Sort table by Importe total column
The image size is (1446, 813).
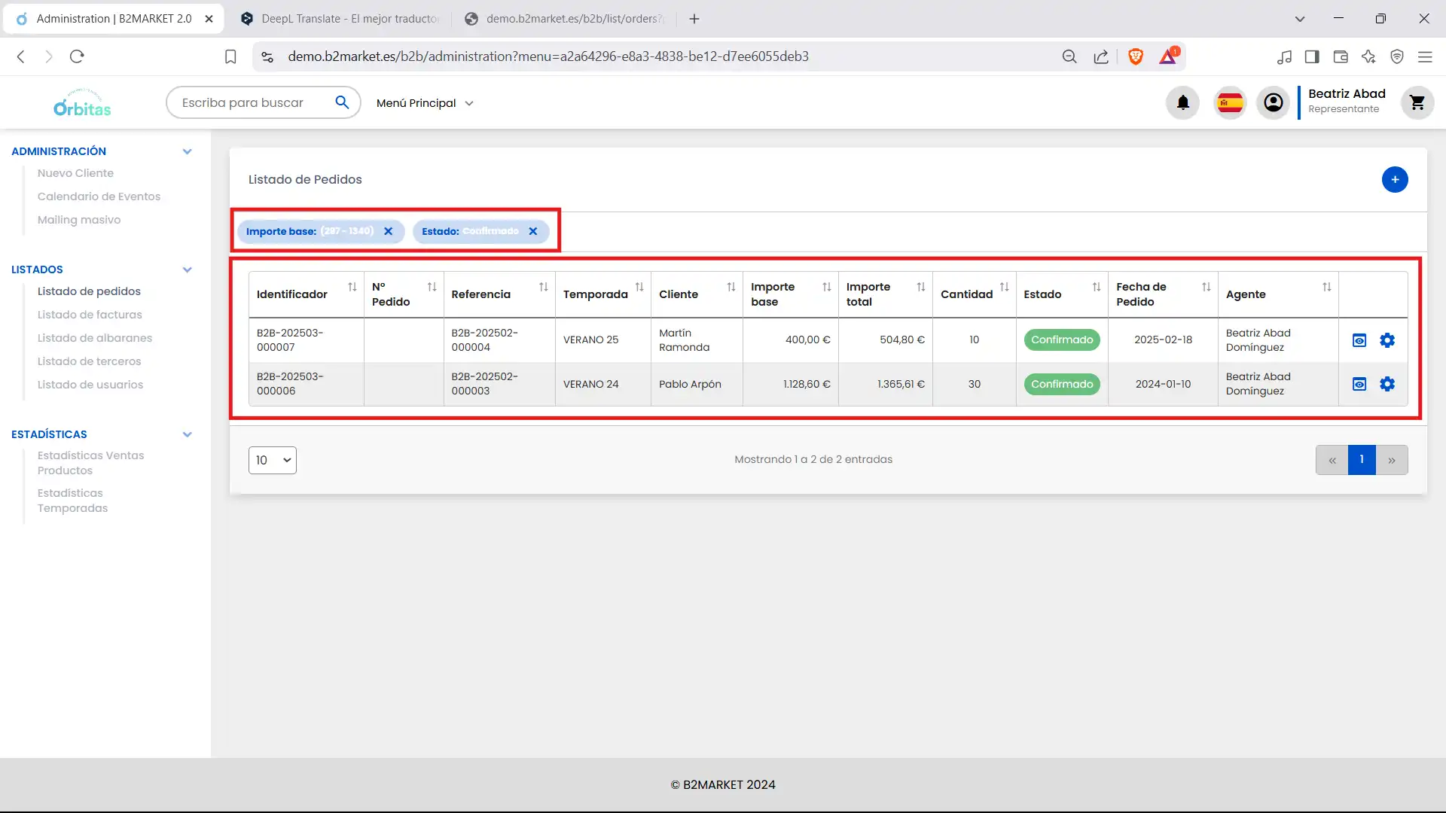tap(920, 288)
